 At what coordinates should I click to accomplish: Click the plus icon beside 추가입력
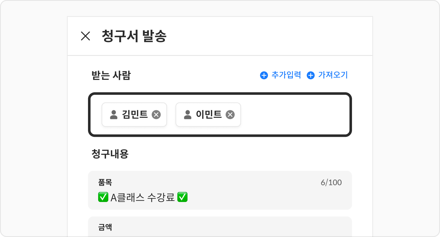pos(264,75)
